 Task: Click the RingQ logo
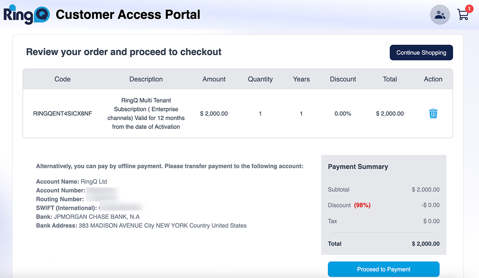click(26, 15)
